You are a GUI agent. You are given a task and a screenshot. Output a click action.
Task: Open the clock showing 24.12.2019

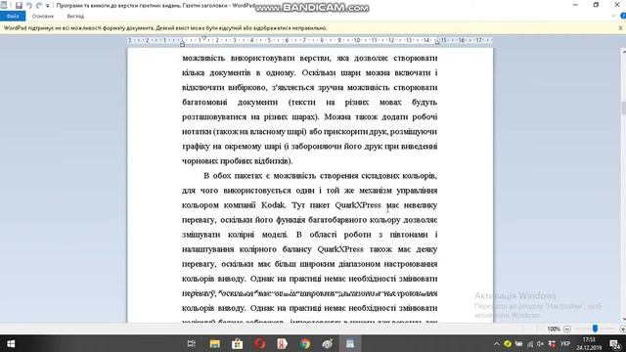click(x=589, y=343)
